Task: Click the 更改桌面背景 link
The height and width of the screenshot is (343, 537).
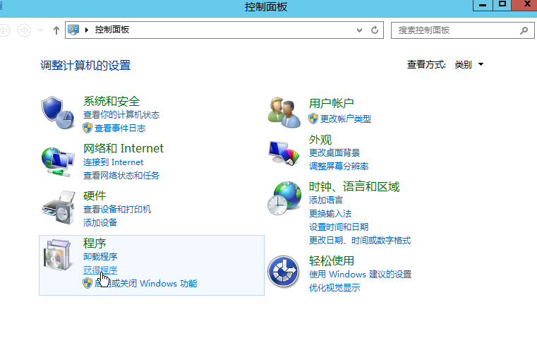Action: pos(334,153)
